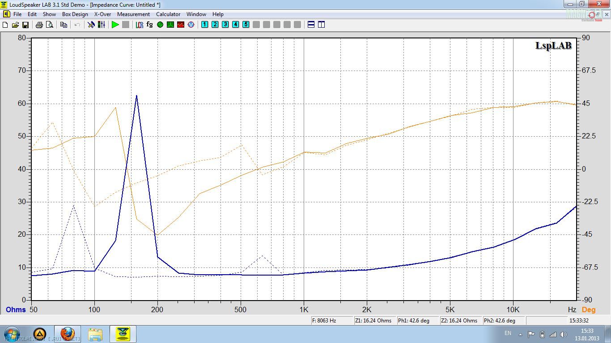The height and width of the screenshot is (343, 611).
Task: Click the settings tools icon (hammer and wrench)
Action: (x=91, y=25)
